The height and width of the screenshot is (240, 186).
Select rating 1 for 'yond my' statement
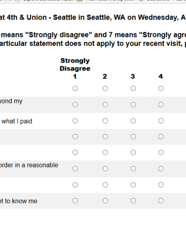pos(75,105)
